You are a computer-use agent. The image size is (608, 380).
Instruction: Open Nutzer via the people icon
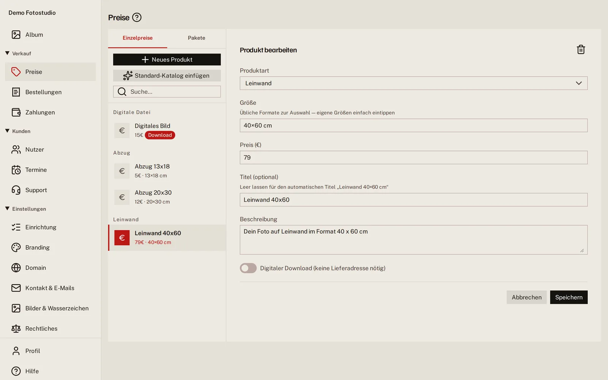click(16, 150)
